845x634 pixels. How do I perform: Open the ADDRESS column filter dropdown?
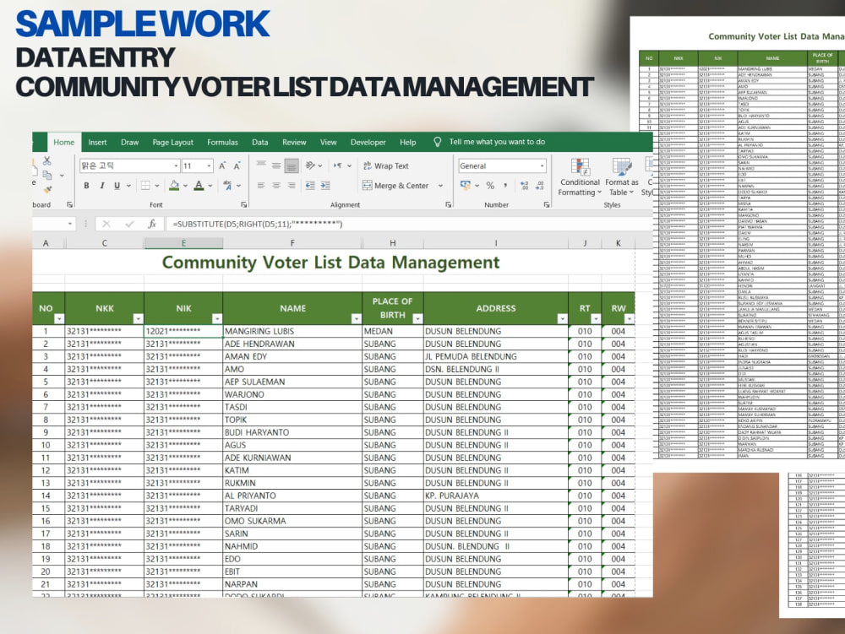point(562,318)
